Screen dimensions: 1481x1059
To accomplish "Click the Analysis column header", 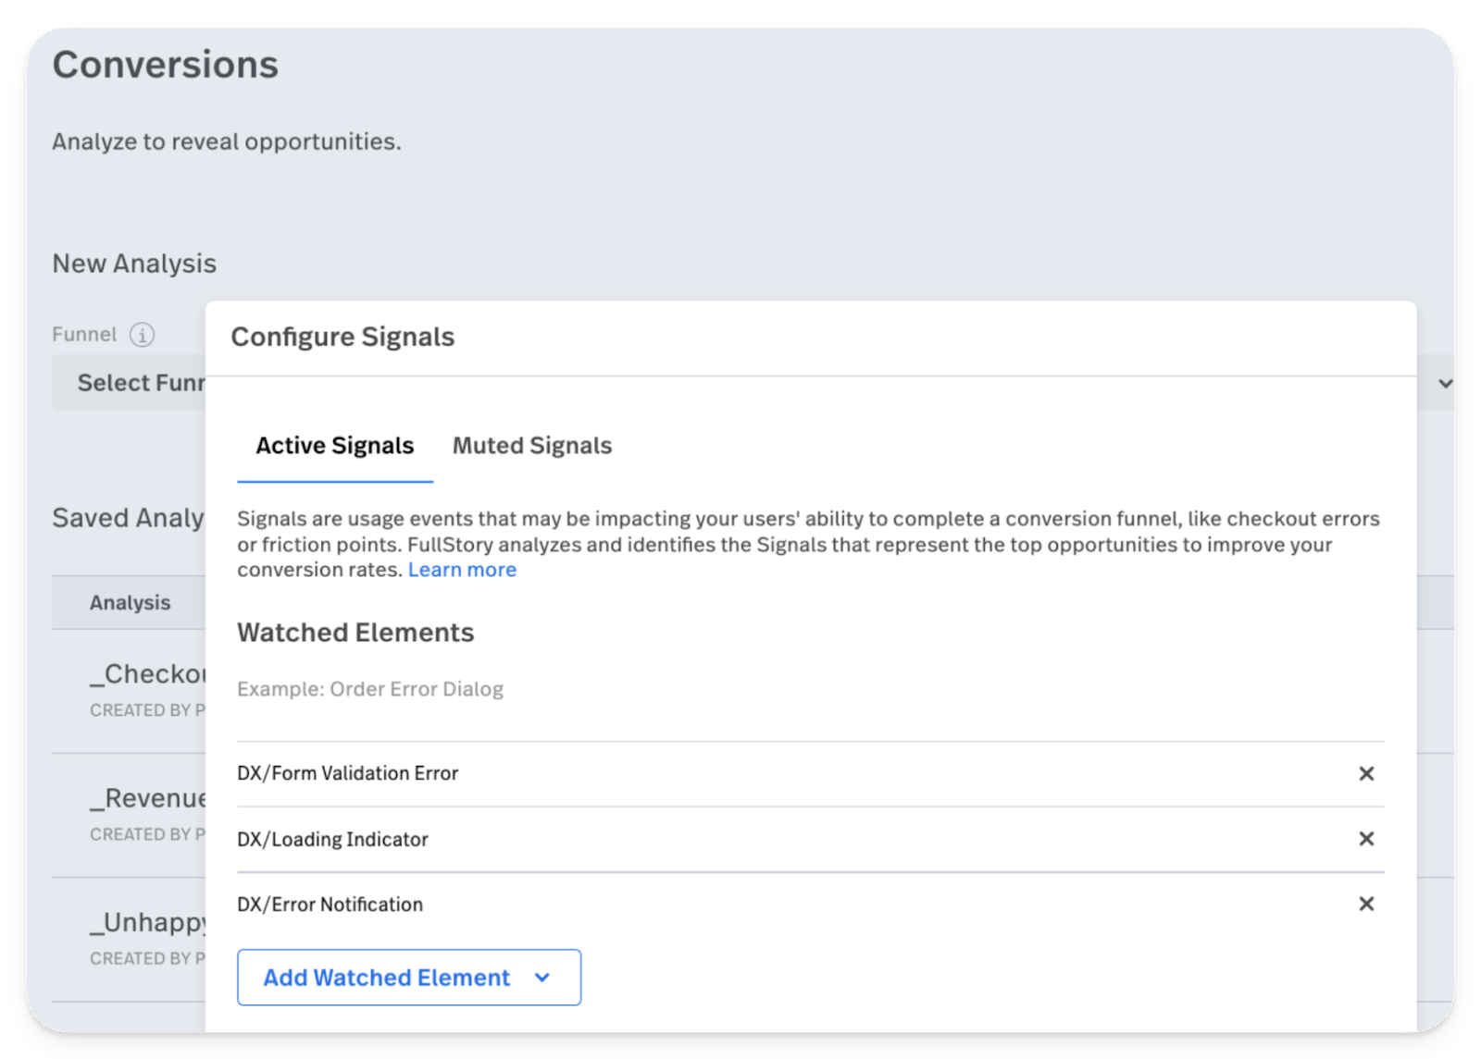I will click(130, 602).
